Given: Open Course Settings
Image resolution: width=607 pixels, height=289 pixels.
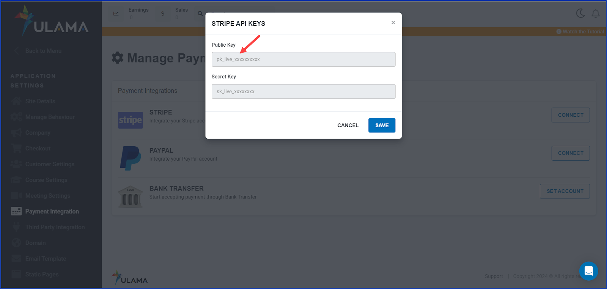Looking at the screenshot, I should tap(46, 180).
